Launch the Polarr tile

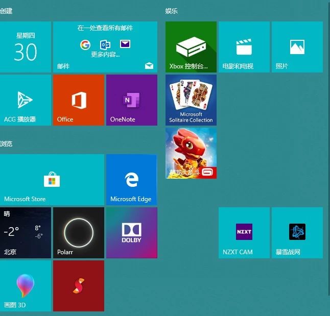(x=79, y=233)
